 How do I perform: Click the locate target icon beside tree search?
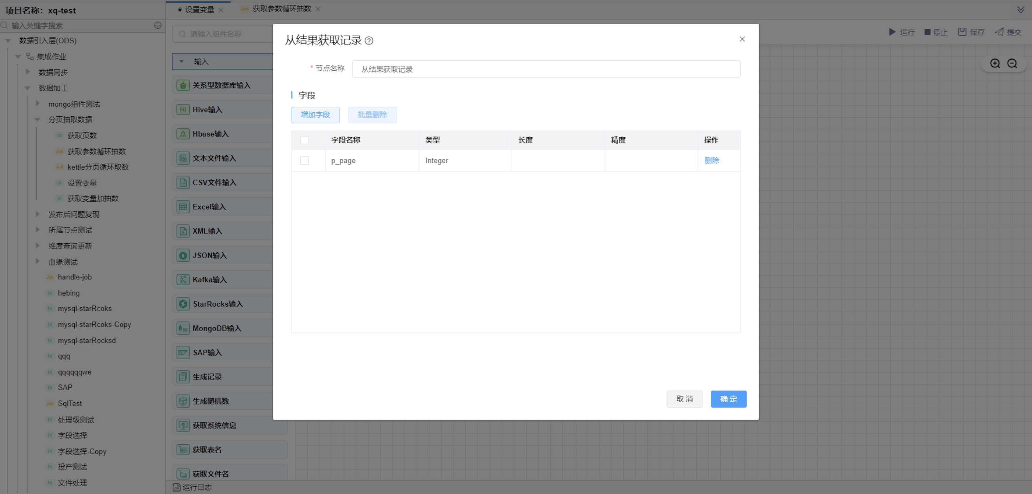click(x=158, y=25)
